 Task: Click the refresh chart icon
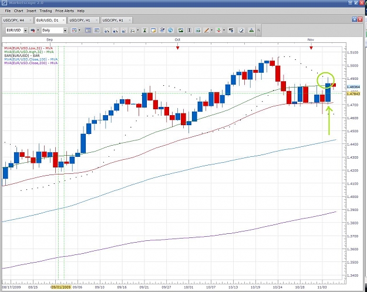pos(162,30)
